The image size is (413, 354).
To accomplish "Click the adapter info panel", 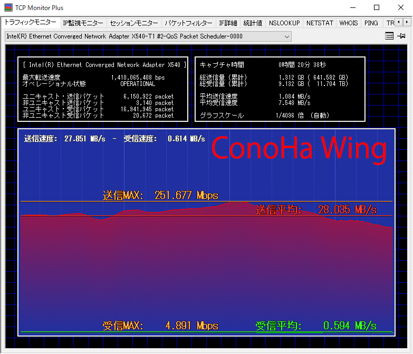I will [103, 90].
